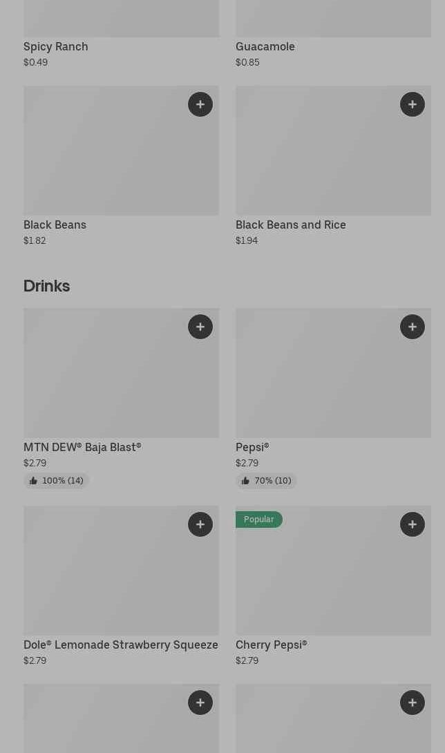Image resolution: width=445 pixels, height=753 pixels.
Task: Click 70% (10) rating on Pepsi
Action: click(267, 481)
